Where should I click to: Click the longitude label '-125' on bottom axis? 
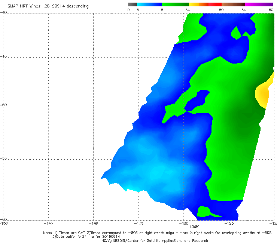229,223
